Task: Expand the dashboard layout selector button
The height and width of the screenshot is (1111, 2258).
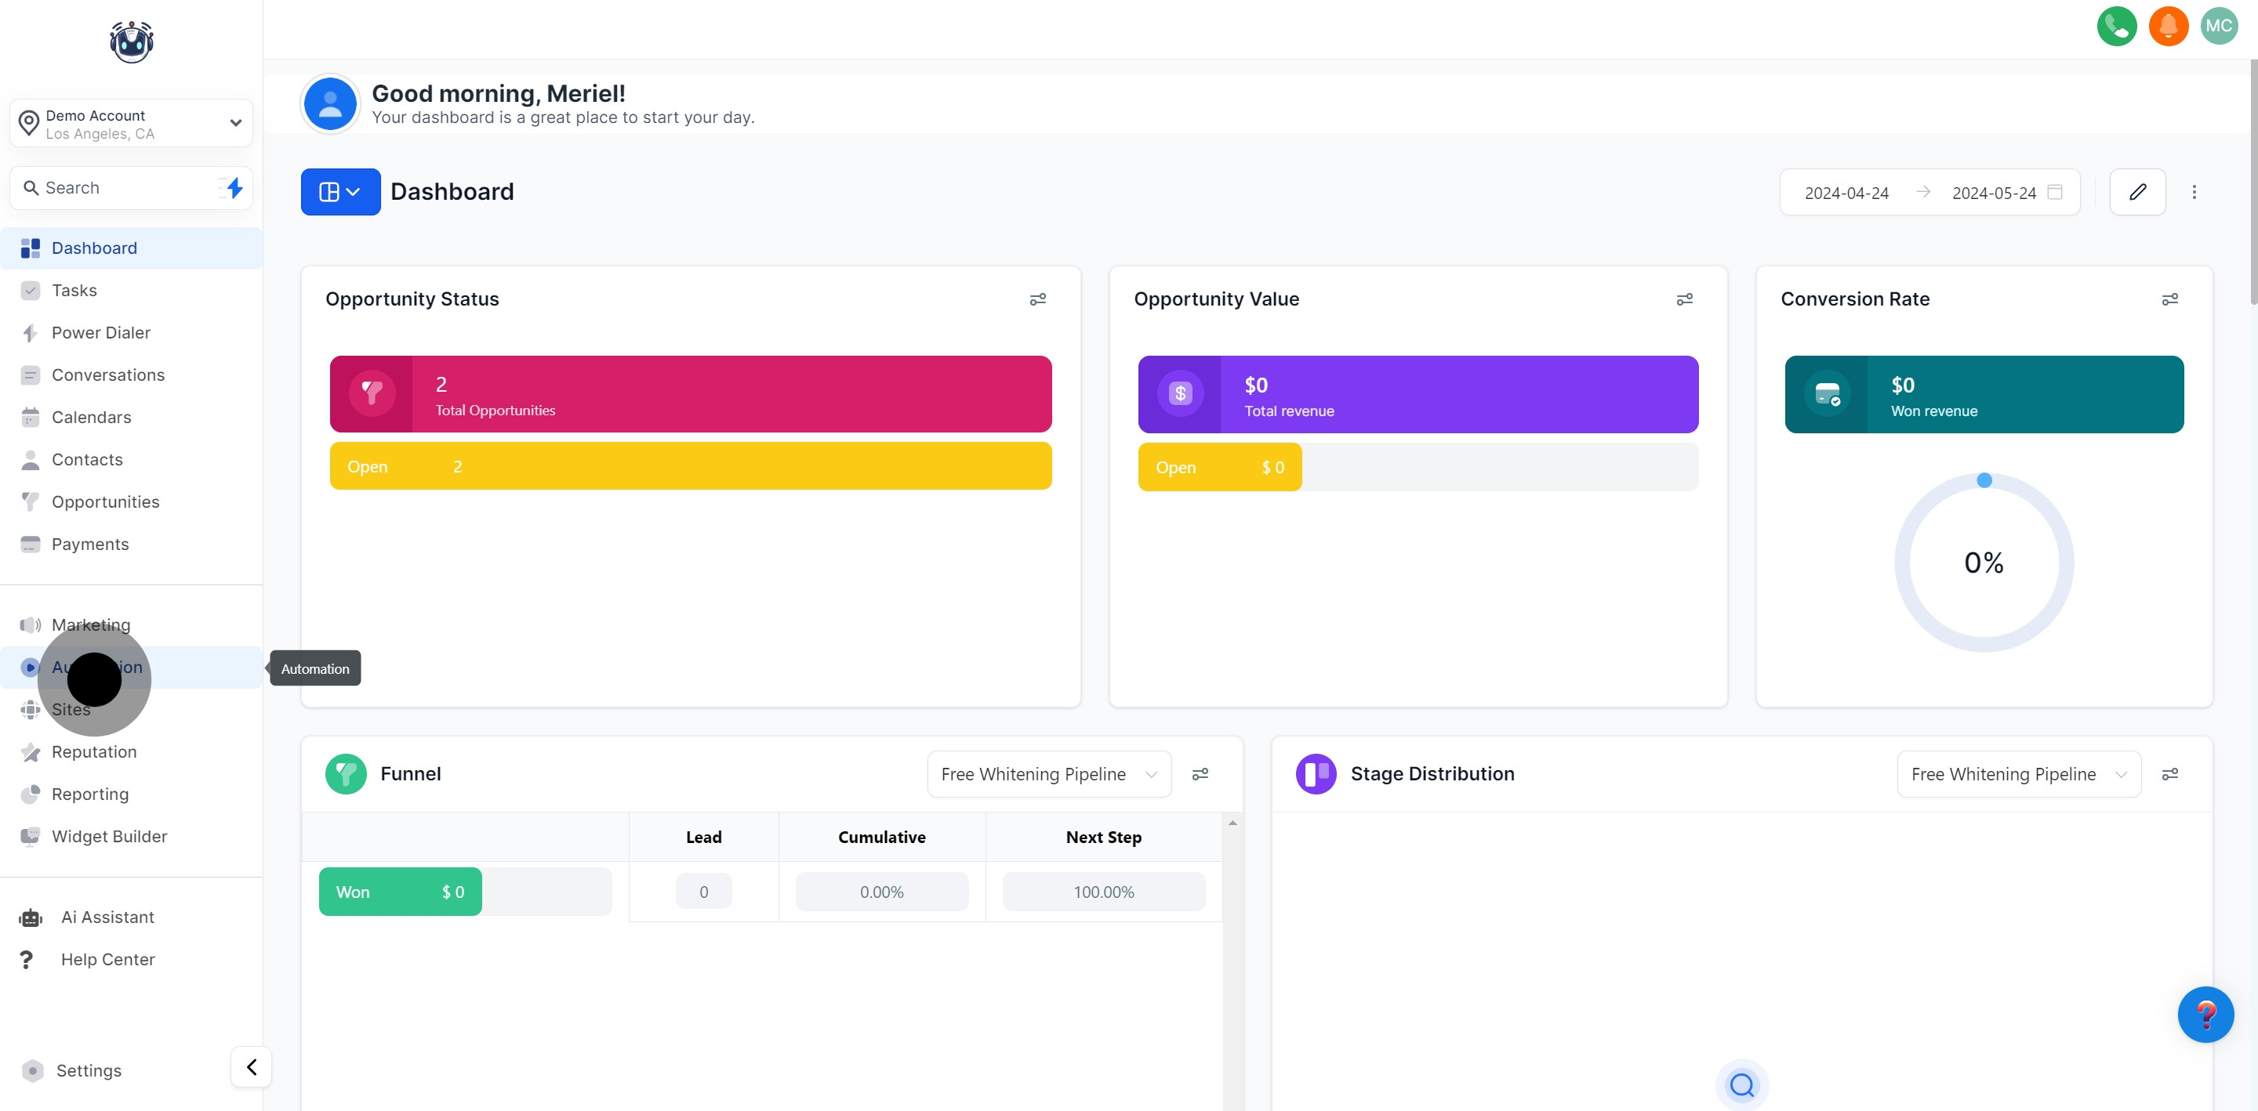Action: (340, 192)
